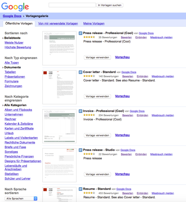Open Labels und Visitenkarten category
This screenshot has width=186, height=202.
pos(21,138)
